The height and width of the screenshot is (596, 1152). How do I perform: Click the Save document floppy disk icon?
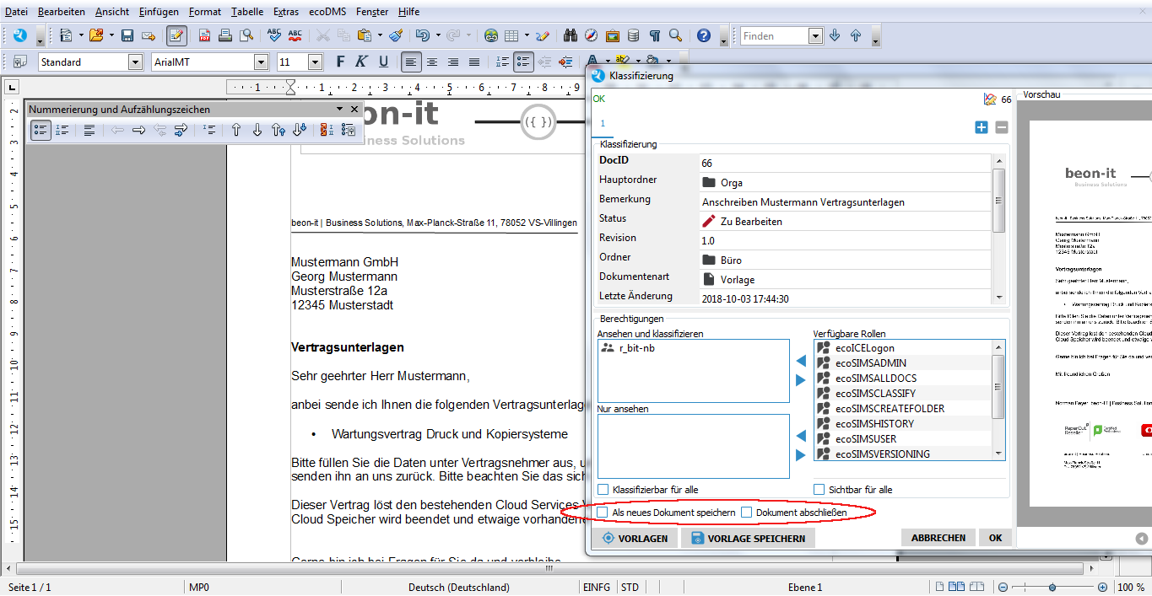click(x=127, y=35)
